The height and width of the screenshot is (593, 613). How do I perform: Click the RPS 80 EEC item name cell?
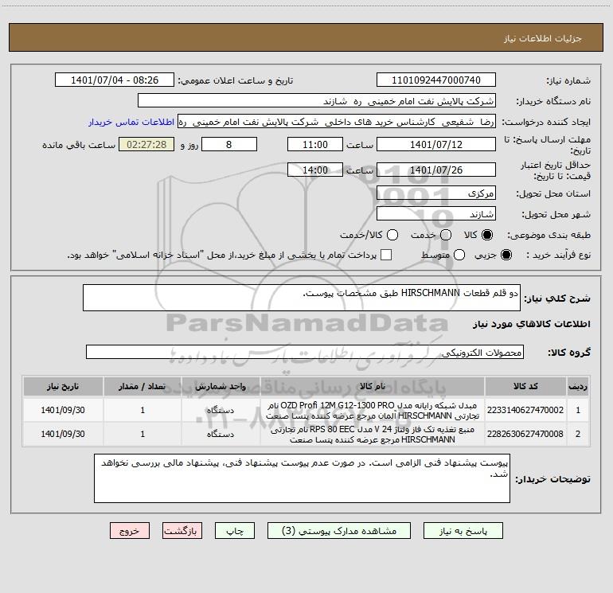click(x=373, y=434)
